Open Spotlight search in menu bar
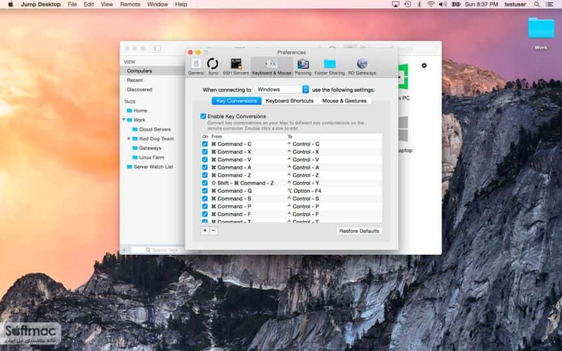The height and width of the screenshot is (351, 562). click(537, 5)
